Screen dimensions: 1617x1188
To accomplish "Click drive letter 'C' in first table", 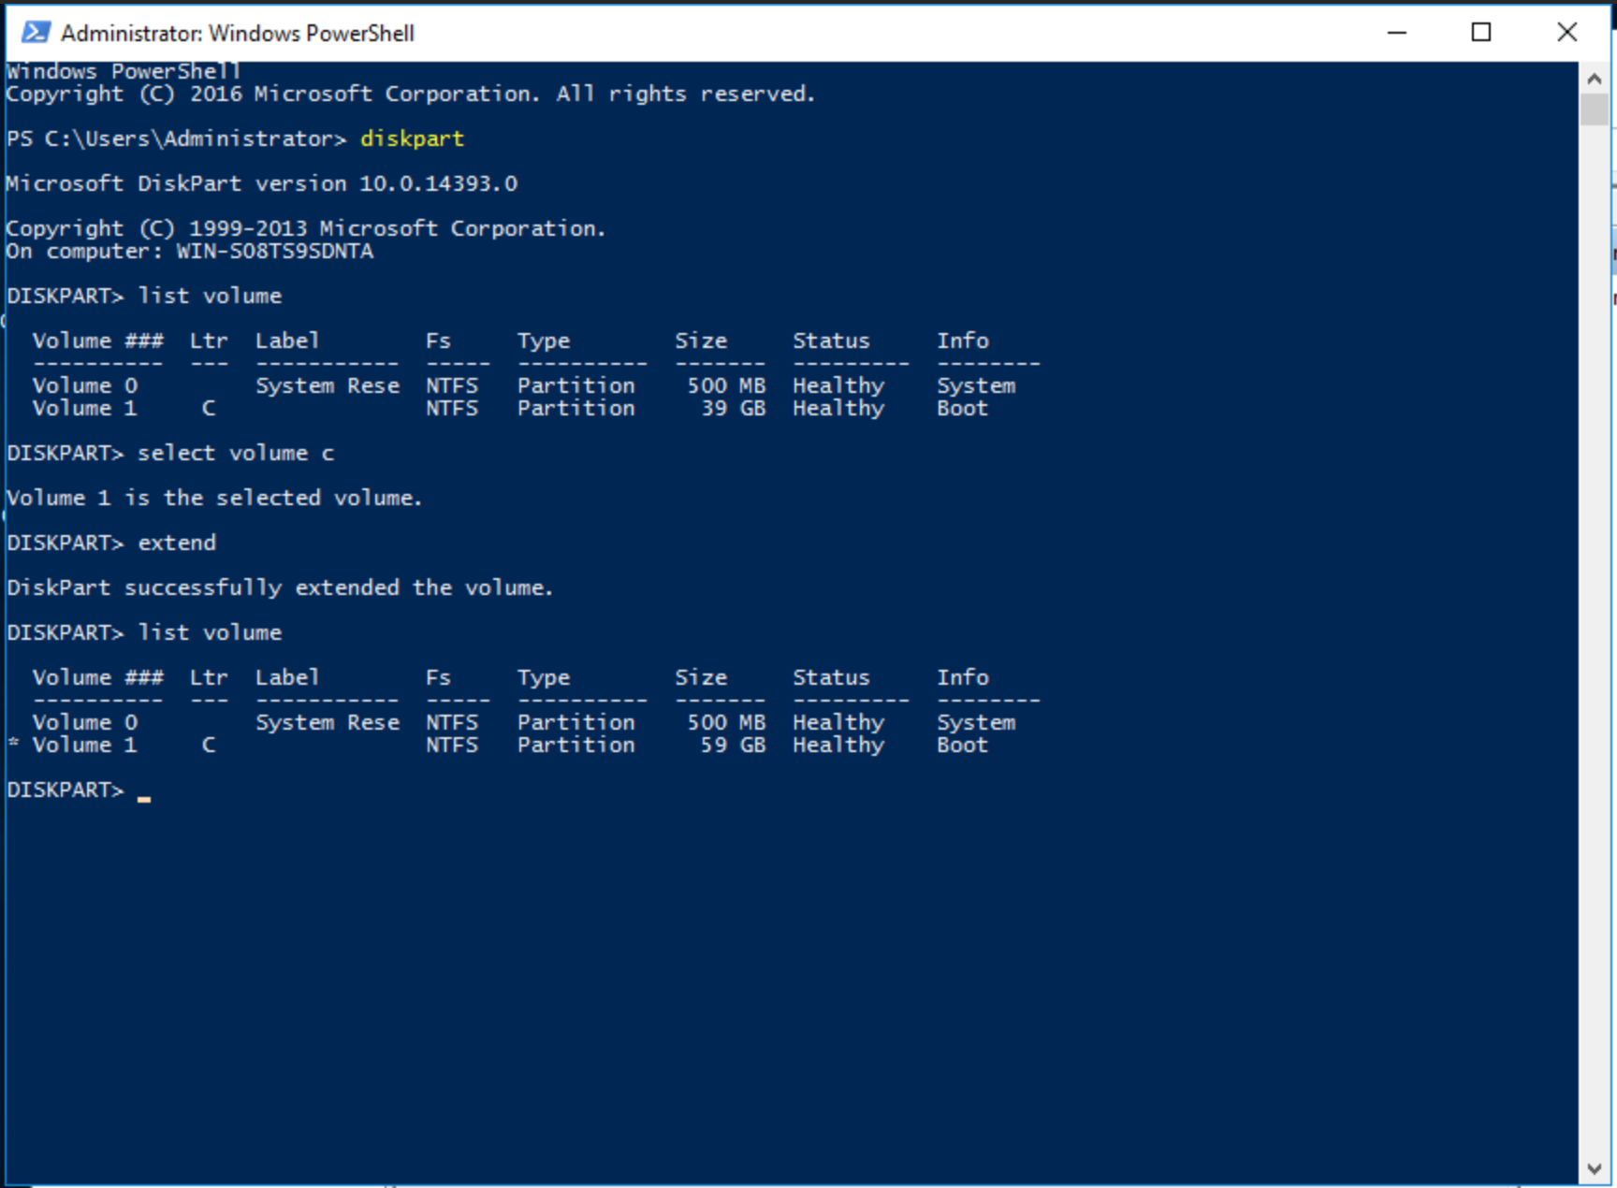I will [209, 408].
